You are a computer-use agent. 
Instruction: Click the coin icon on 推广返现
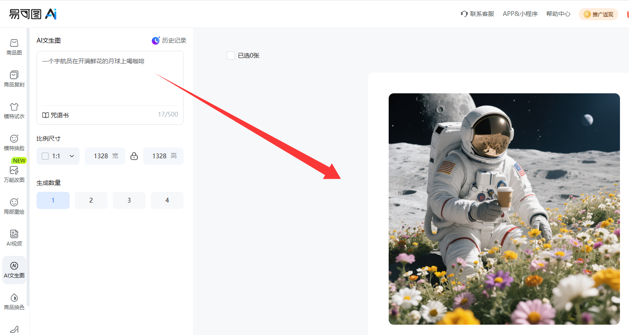pyautogui.click(x=587, y=14)
